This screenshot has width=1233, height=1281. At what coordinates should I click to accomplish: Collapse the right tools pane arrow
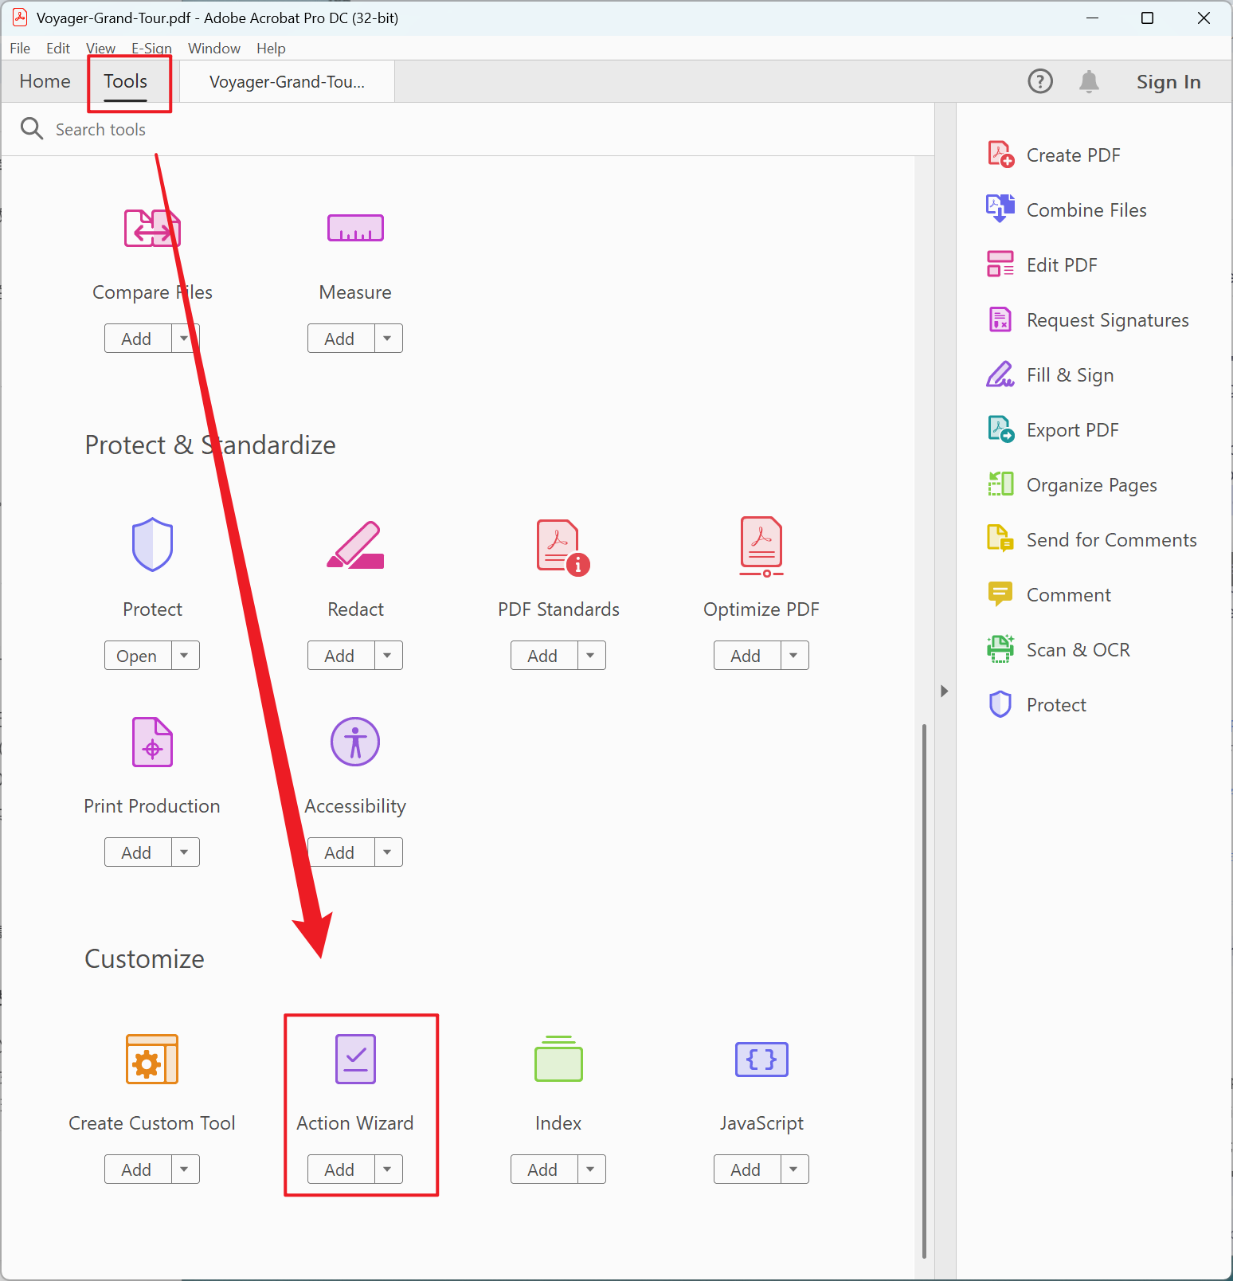pos(944,691)
